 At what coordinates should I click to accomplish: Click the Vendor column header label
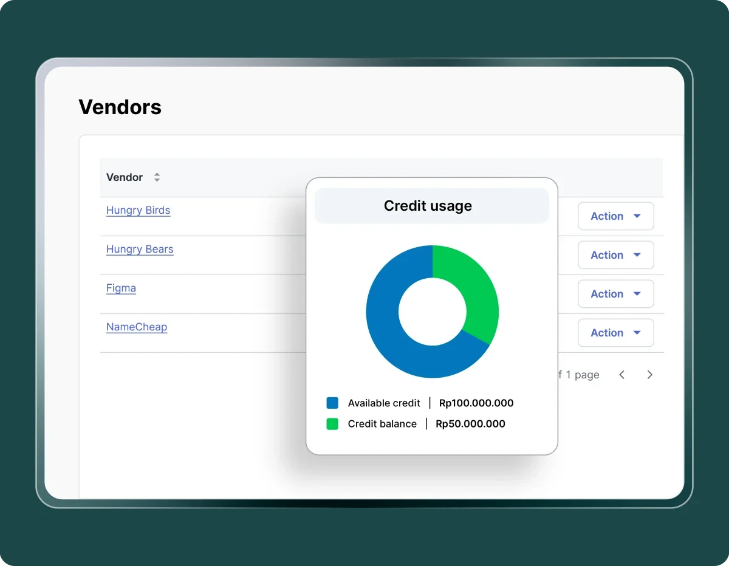[125, 177]
